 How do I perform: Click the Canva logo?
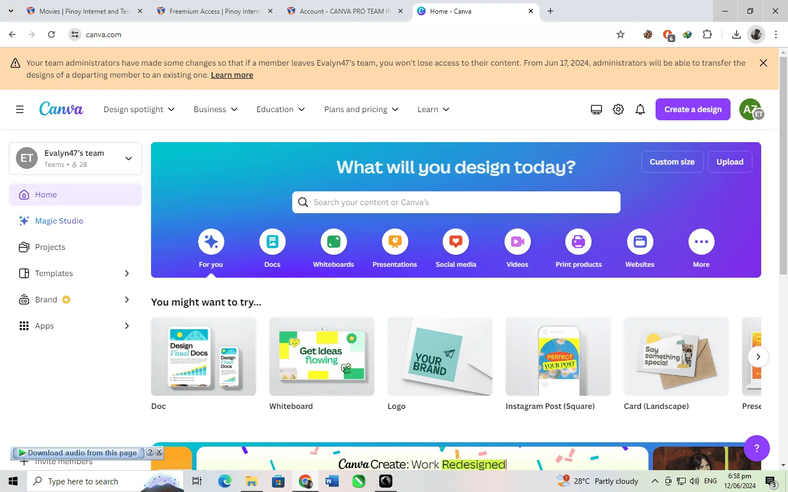[61, 109]
